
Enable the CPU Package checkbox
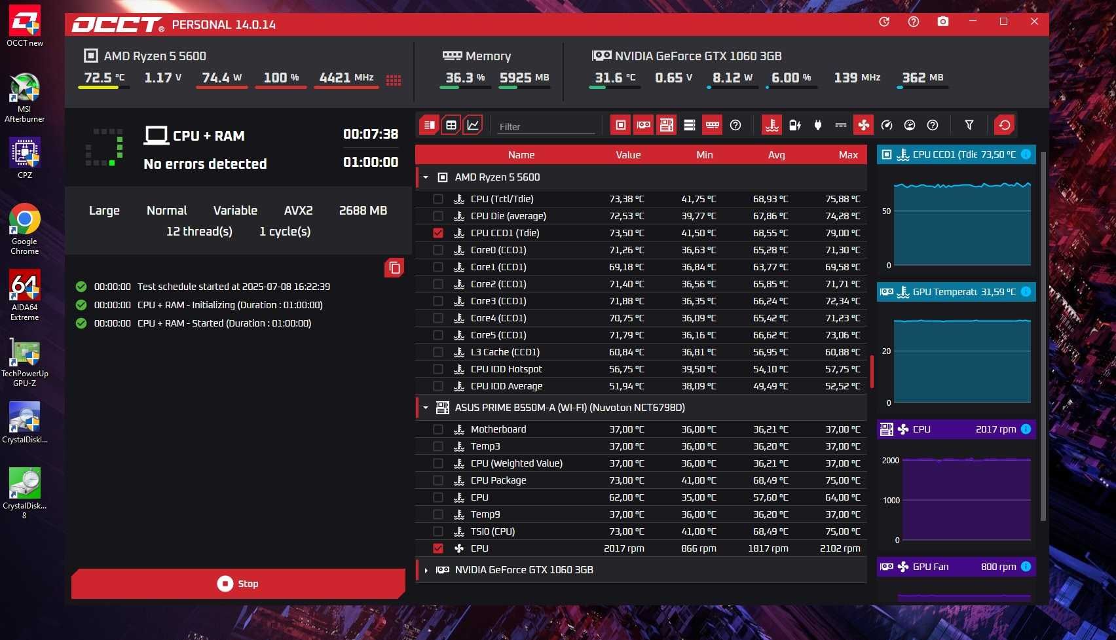pos(438,480)
